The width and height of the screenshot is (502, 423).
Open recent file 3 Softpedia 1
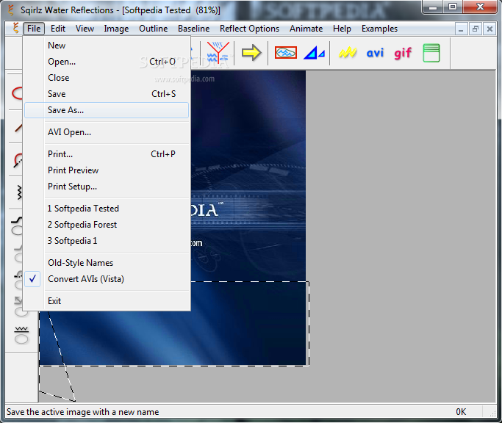coord(107,241)
